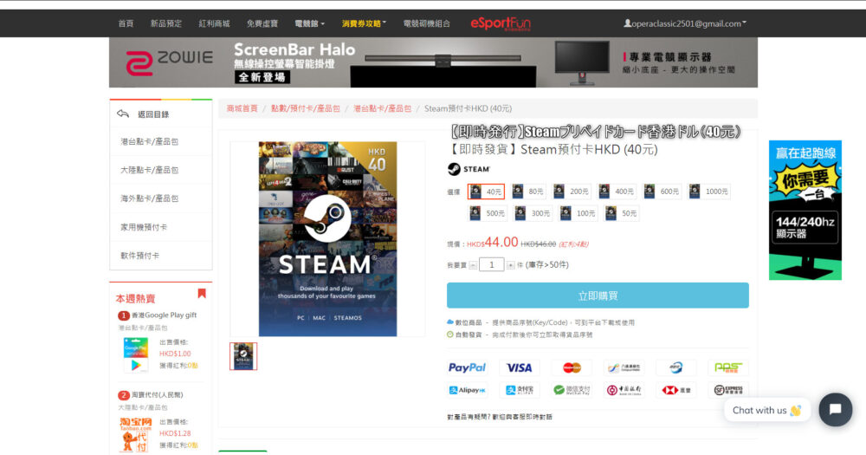Click the back arrow icon by 返回目錄
866x455 pixels.
coord(123,114)
